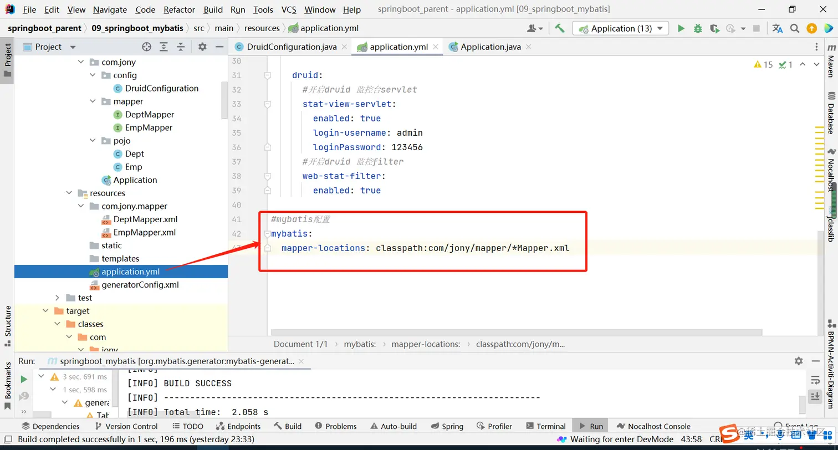Open the File menu
Viewport: 838px width, 450px height.
point(29,9)
